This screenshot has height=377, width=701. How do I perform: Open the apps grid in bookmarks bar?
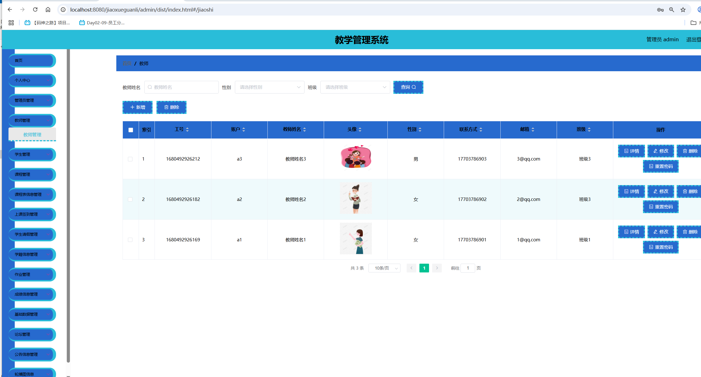tap(11, 23)
